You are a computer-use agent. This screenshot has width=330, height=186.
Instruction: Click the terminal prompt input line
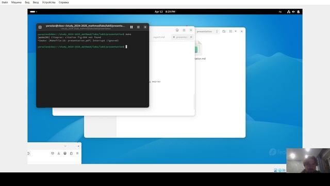pyautogui.click(x=82, y=47)
